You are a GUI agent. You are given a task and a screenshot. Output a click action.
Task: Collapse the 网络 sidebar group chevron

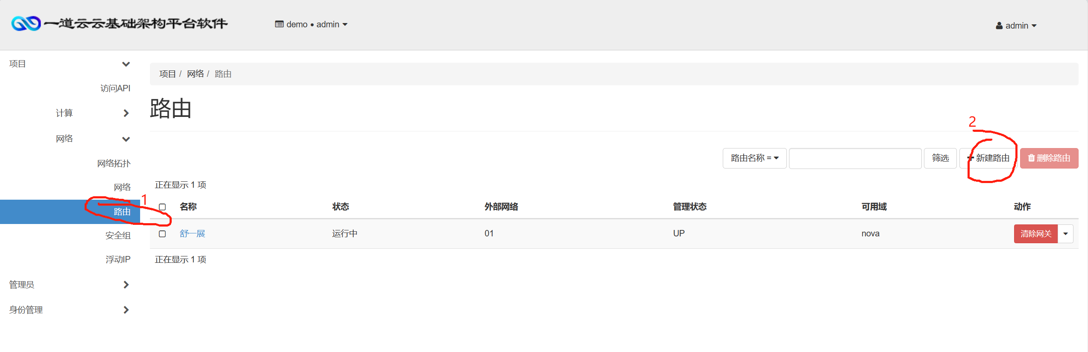(126, 139)
